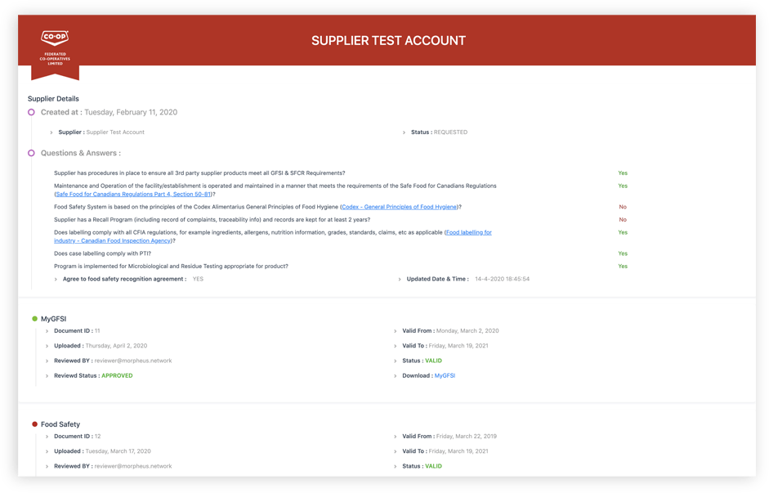Click the purple circle beside Questions & Answers

(31, 153)
